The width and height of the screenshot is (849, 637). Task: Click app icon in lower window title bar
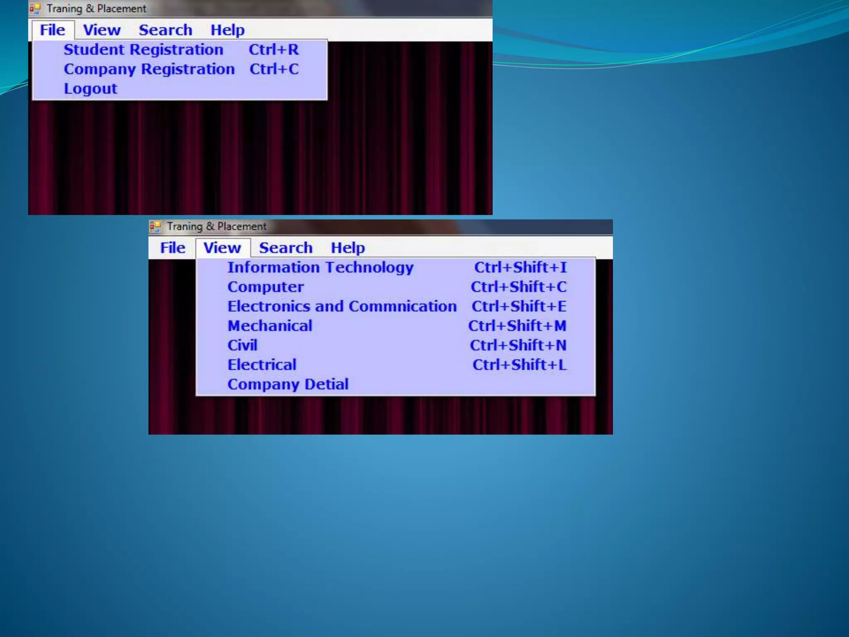pos(155,226)
